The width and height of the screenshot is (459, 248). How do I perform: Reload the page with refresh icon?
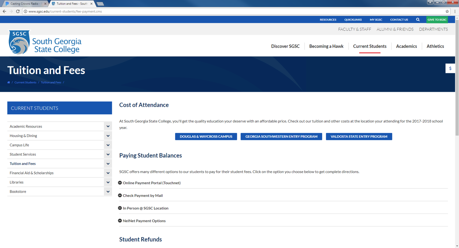pyautogui.click(x=18, y=11)
